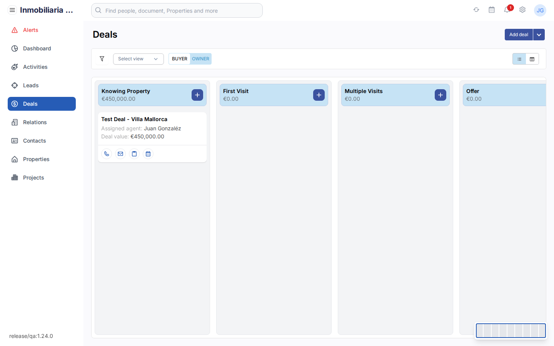Email the contact on the Villa Mallorca deal
The height and width of the screenshot is (346, 554).
[x=120, y=153]
